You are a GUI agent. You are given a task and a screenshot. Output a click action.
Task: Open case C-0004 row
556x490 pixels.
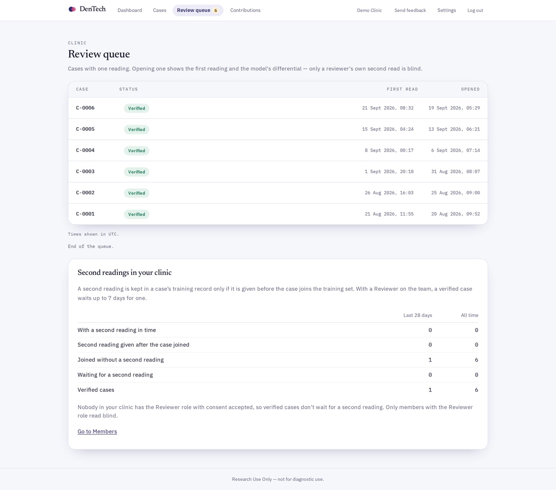(278, 150)
